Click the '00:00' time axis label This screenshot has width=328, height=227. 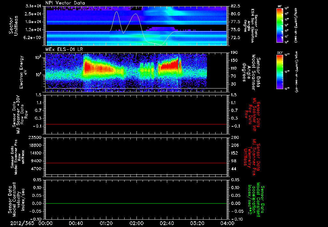click(45, 223)
